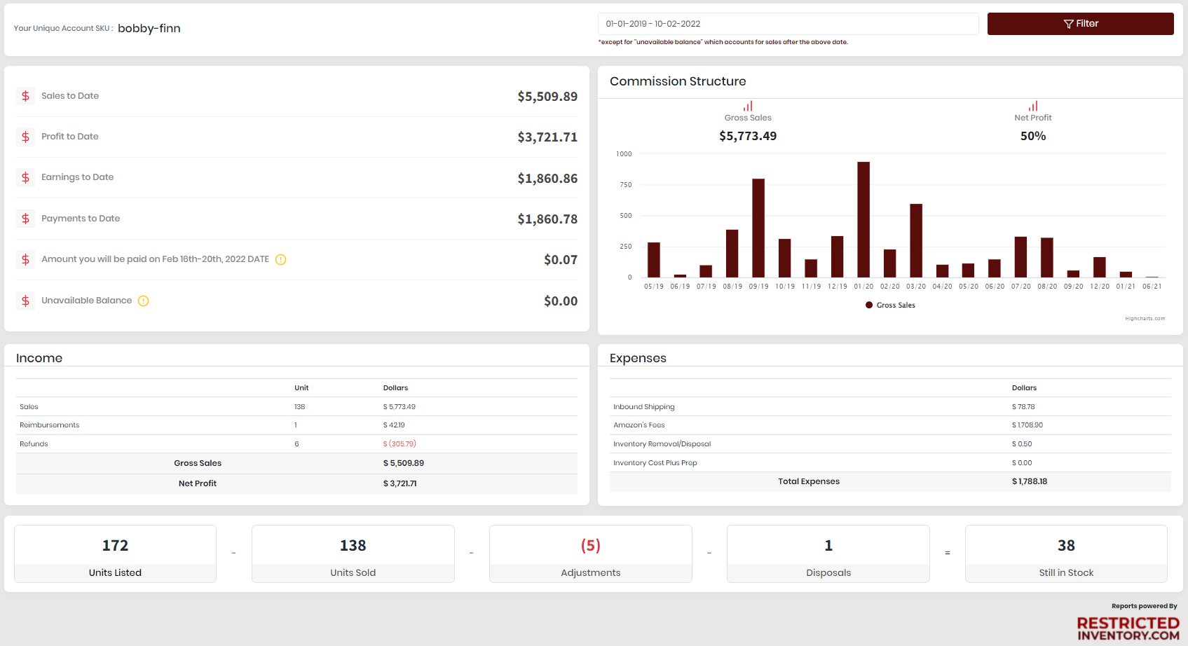Click Dollars column header in Expenses table
The image size is (1188, 646).
[x=1024, y=388]
